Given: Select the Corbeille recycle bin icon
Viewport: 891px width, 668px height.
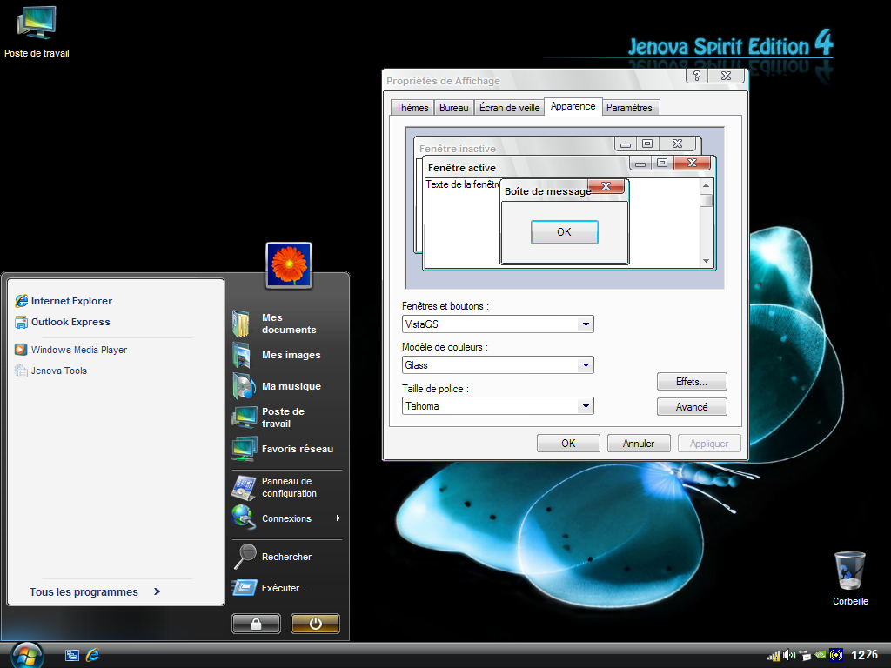Looking at the screenshot, I should click(x=850, y=578).
